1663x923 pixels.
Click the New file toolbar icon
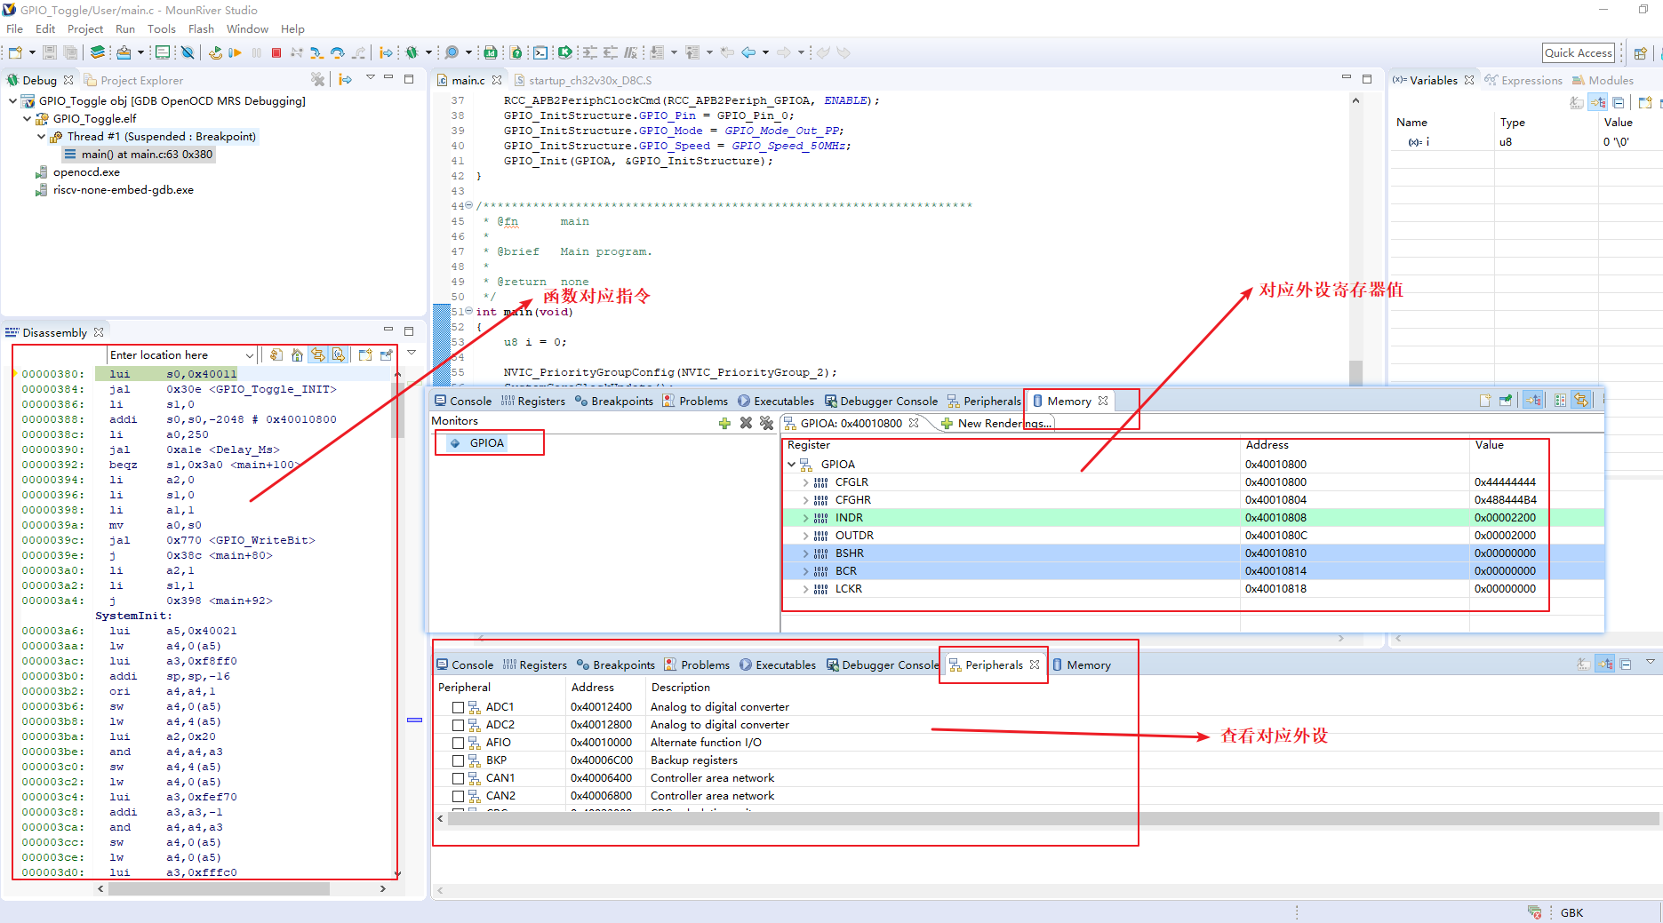tap(15, 52)
